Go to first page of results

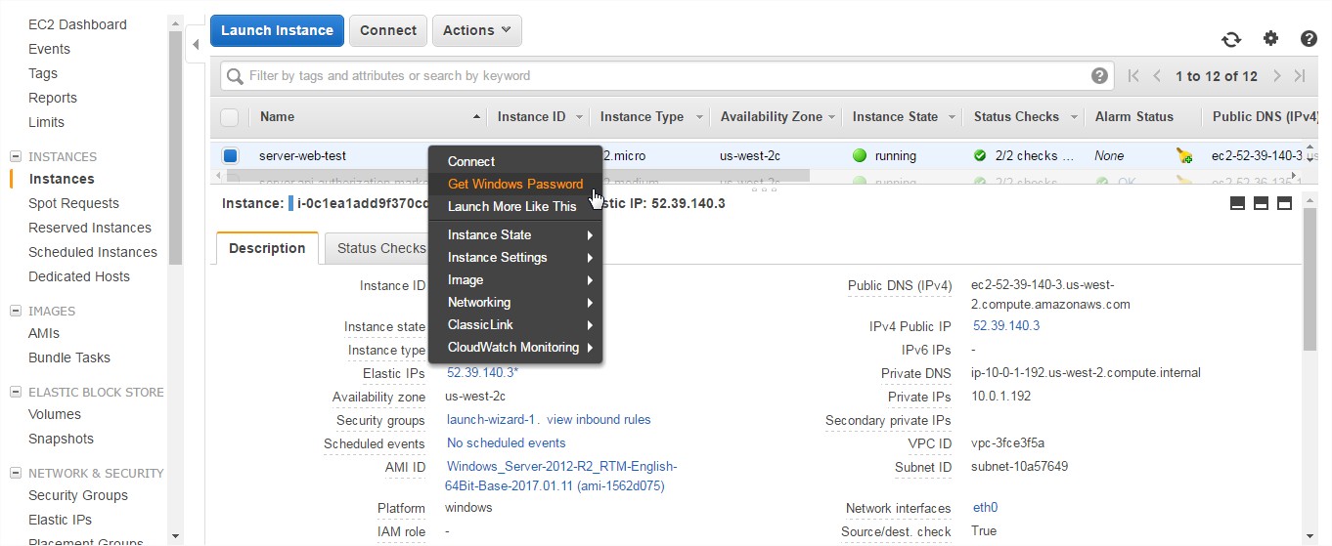(1133, 76)
